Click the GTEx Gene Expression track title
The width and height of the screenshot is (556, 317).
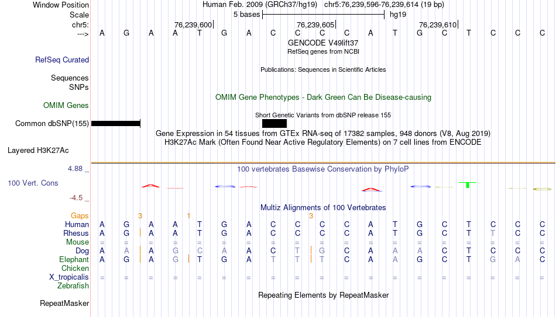[323, 133]
